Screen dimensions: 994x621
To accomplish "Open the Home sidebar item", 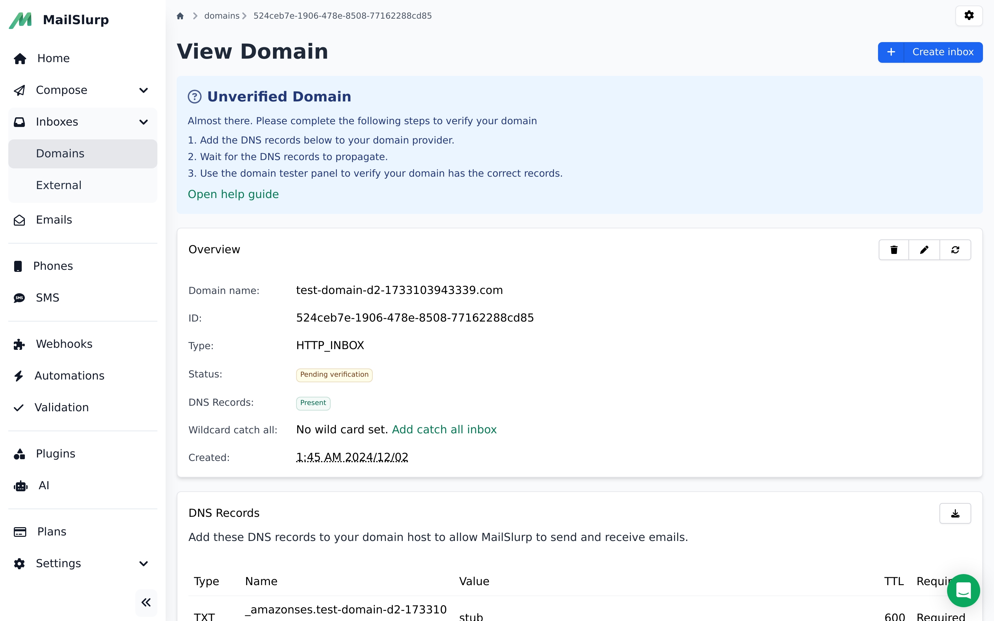I will point(82,58).
